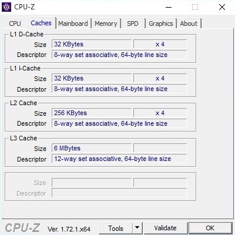Switch to the CPU tab
This screenshot has width=235, height=235.
click(x=15, y=23)
